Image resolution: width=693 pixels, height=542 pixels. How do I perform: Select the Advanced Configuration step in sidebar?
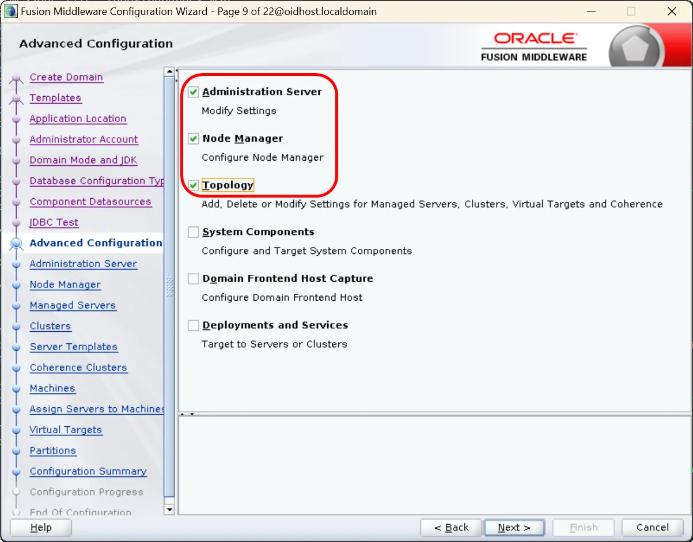[96, 243]
